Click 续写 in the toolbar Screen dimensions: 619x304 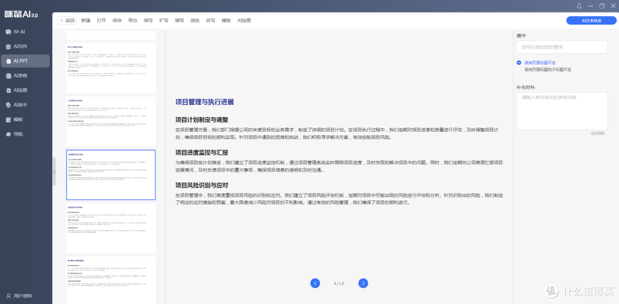pos(148,21)
